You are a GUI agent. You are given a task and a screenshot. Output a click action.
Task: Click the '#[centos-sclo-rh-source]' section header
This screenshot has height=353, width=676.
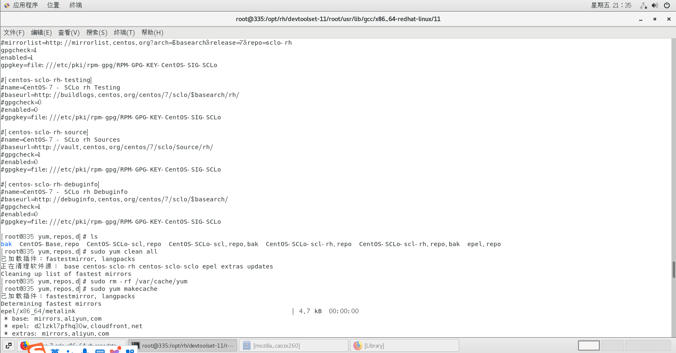click(x=44, y=132)
